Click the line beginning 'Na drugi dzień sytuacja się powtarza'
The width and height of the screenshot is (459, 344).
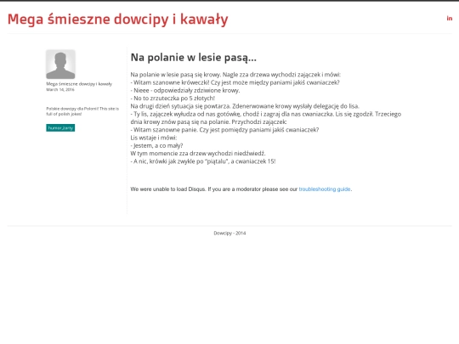coord(245,106)
